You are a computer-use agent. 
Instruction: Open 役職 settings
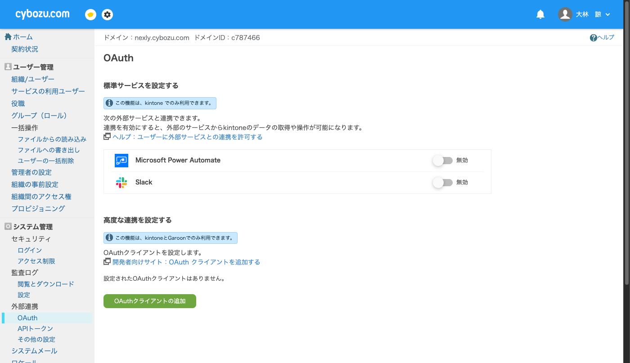[x=18, y=103]
